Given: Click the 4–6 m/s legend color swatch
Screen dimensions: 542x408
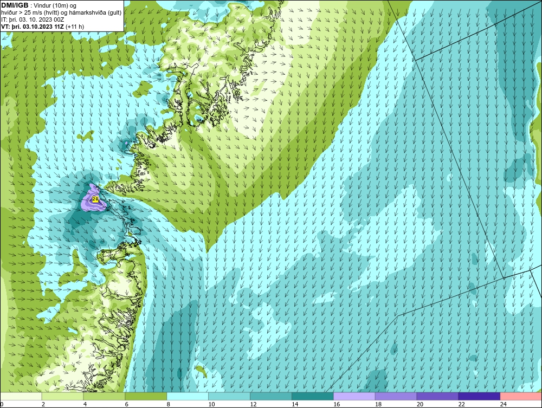Looking at the screenshot, I should (104, 396).
